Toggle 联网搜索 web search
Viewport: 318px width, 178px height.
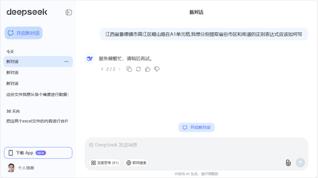pos(136,162)
